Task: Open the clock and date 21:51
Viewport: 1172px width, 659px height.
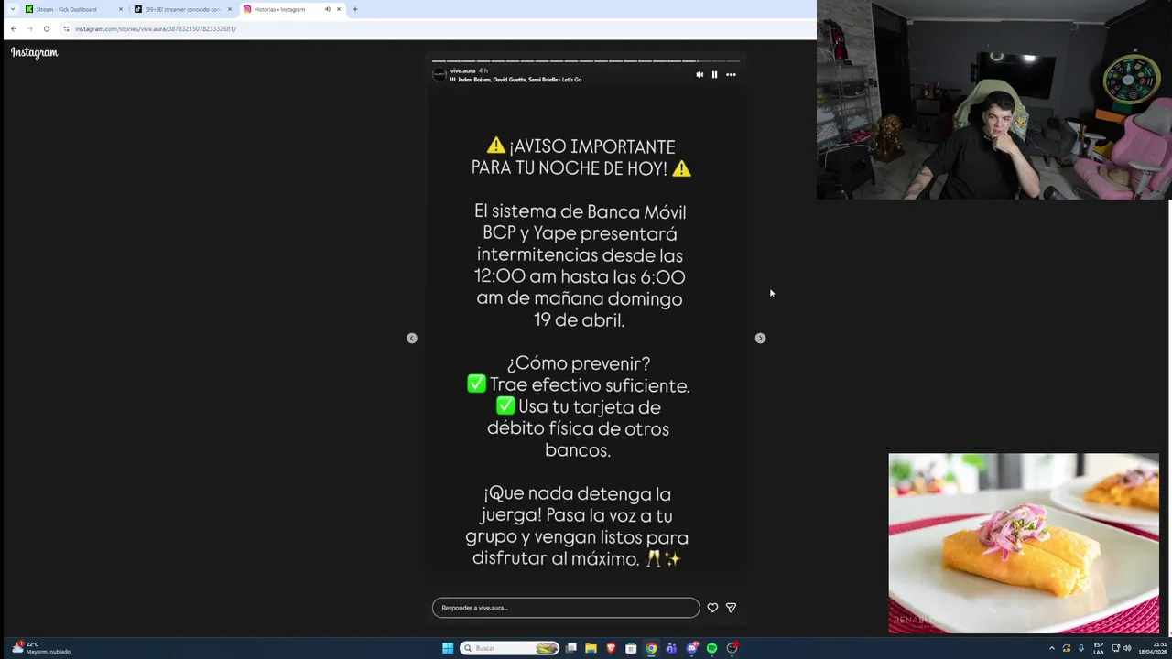Action: (x=1153, y=648)
